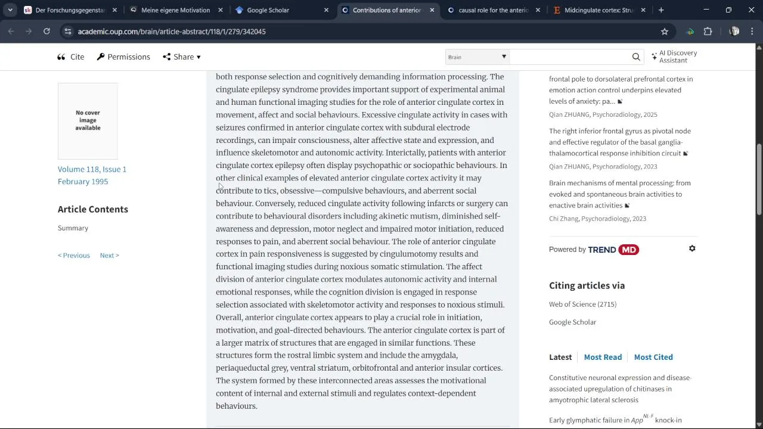Screen dimensions: 763x429
Task: Open frontal pole to dorsolateral prefrontal article
Action: tap(621, 90)
